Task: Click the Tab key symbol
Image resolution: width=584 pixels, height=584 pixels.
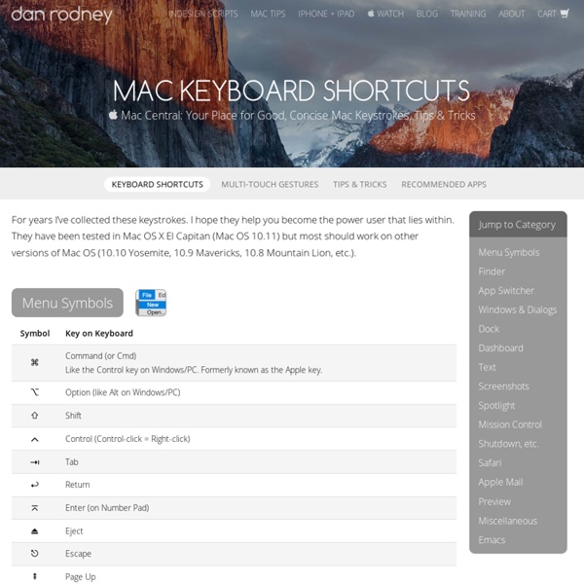Action: [35, 462]
